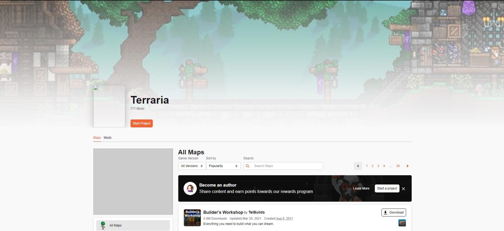This screenshot has height=231, width=504.
Task: Open the All Versions dropdown
Action: [x=192, y=166]
